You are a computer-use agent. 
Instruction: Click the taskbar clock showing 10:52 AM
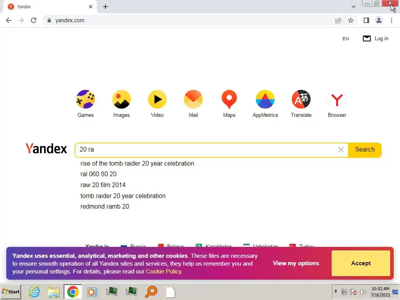pos(380,292)
